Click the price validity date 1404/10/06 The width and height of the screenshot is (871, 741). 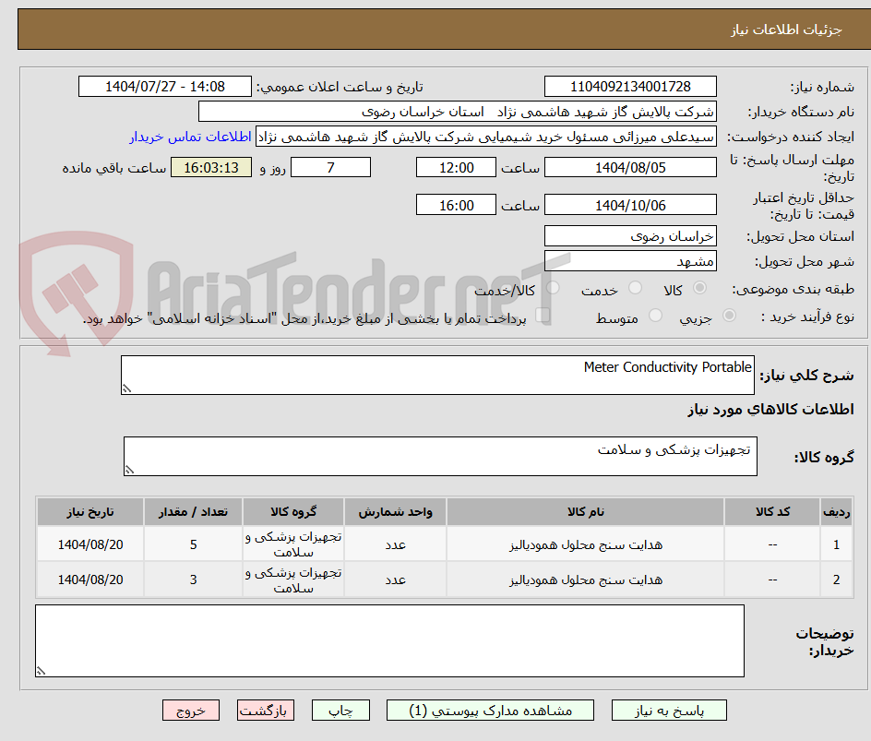pos(630,205)
